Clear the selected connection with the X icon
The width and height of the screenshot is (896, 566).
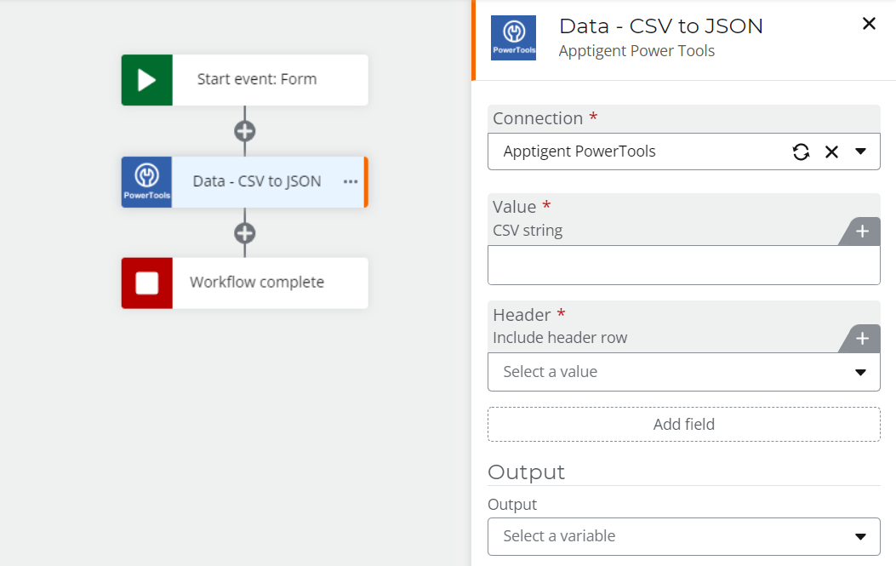[x=831, y=152]
